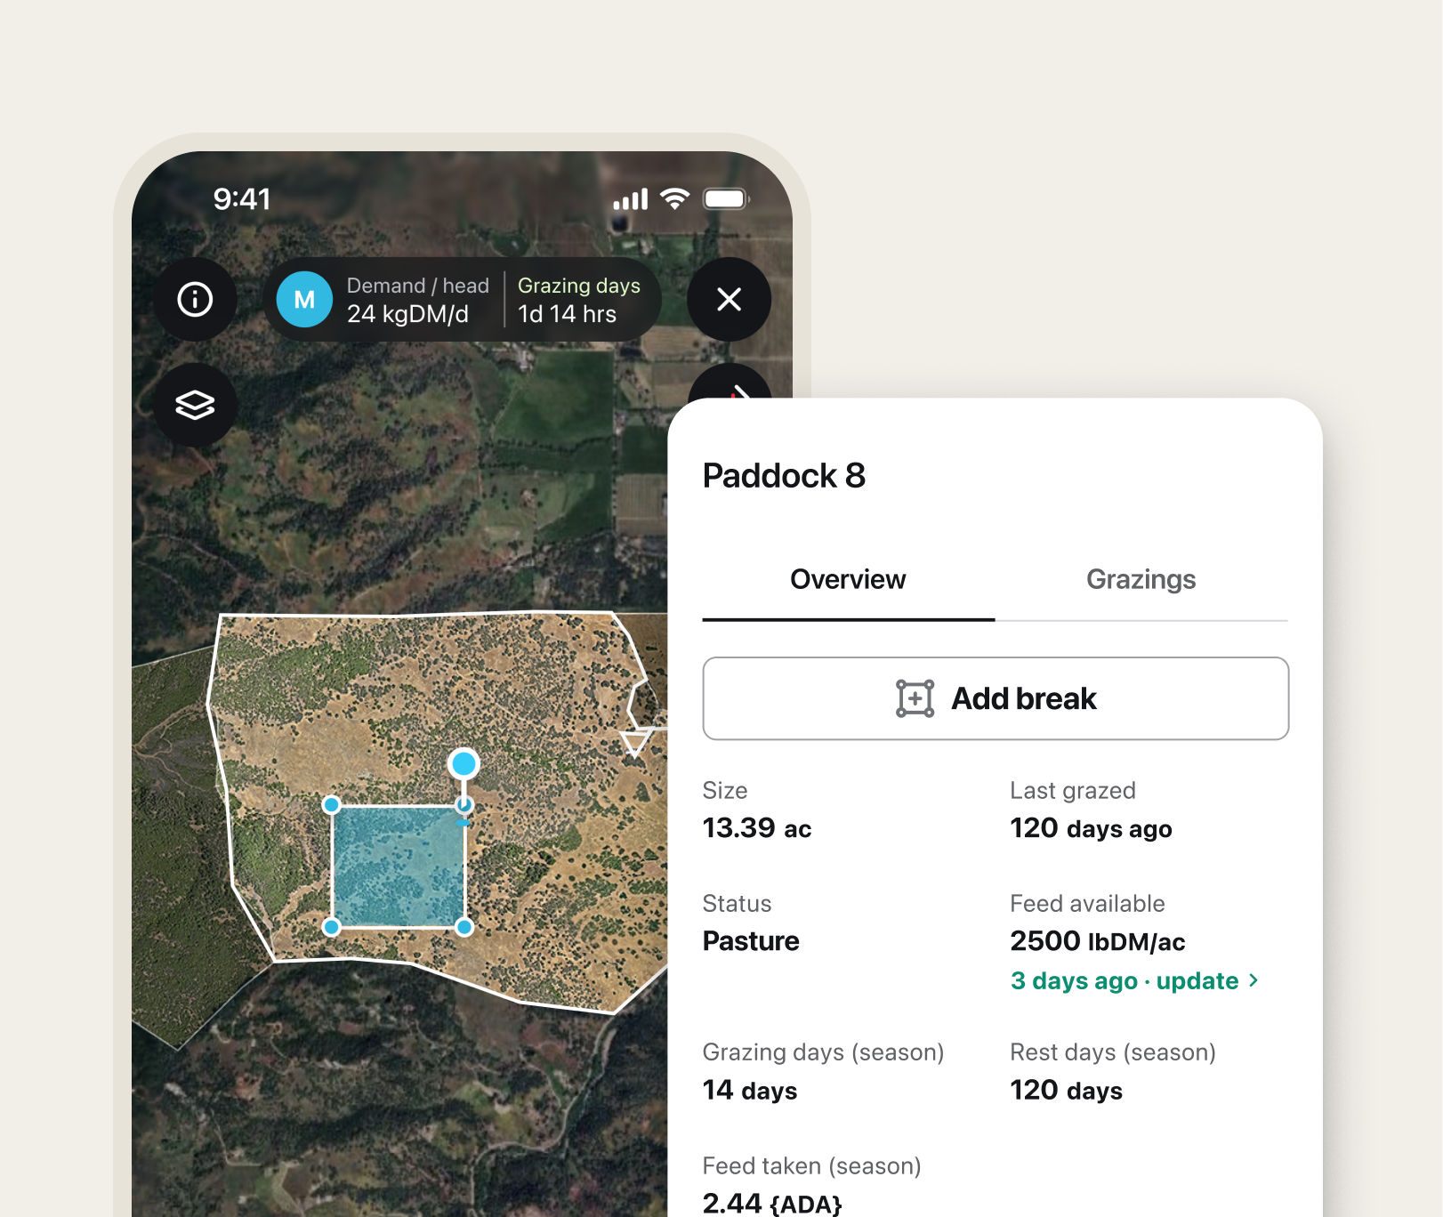Open the info circle button on map
Viewport: 1443px width, 1217px height.
click(x=195, y=299)
